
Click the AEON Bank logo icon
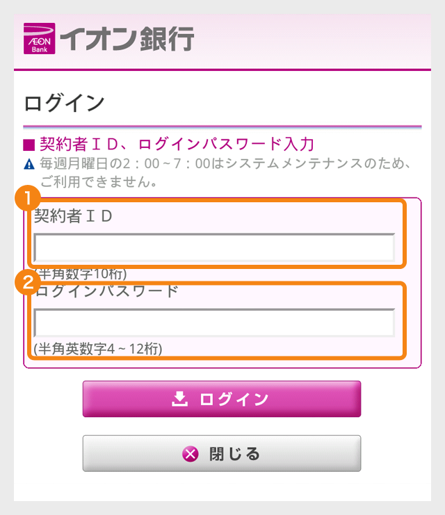(x=40, y=38)
